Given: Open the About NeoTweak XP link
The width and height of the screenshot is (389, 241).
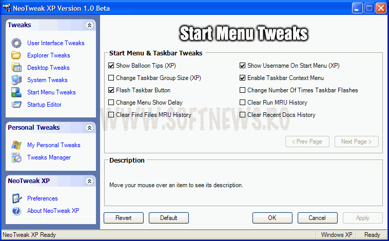Looking at the screenshot, I should (53, 211).
